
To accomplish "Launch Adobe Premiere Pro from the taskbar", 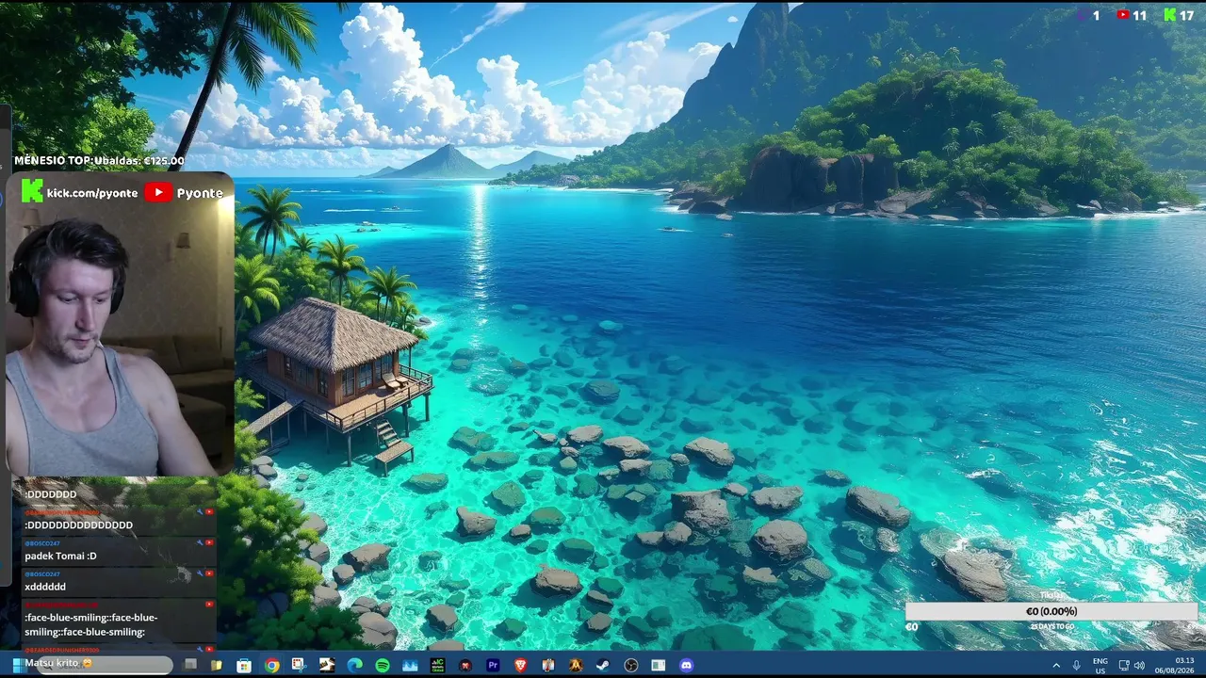I will tap(493, 665).
